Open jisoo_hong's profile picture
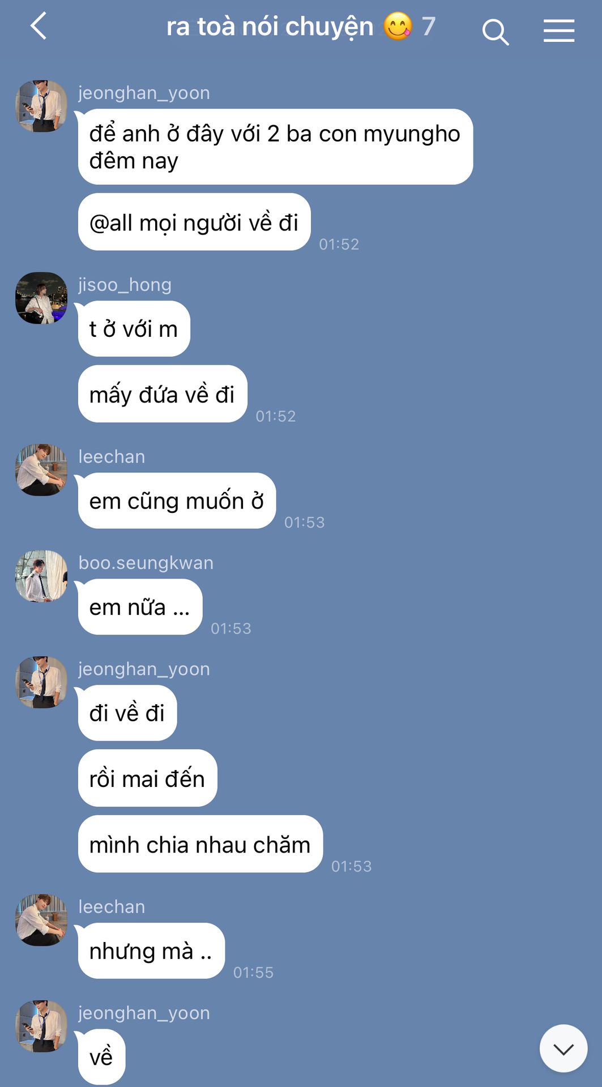Viewport: 602px width, 1087px height. (x=41, y=298)
